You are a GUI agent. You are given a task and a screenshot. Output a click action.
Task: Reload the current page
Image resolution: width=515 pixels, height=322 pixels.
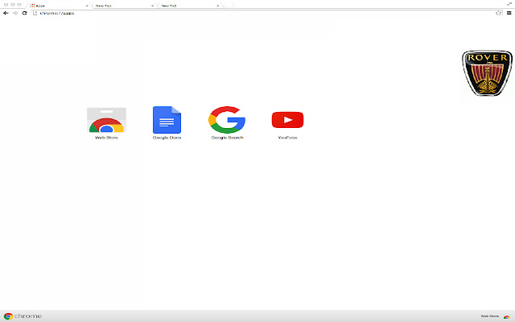(x=24, y=13)
